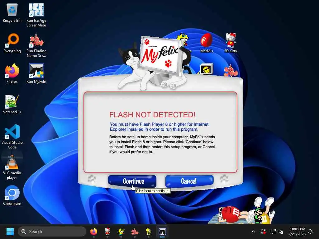This screenshot has width=319, height=239.
Task: Click the taskbar Search box
Action: pyautogui.click(x=52, y=232)
